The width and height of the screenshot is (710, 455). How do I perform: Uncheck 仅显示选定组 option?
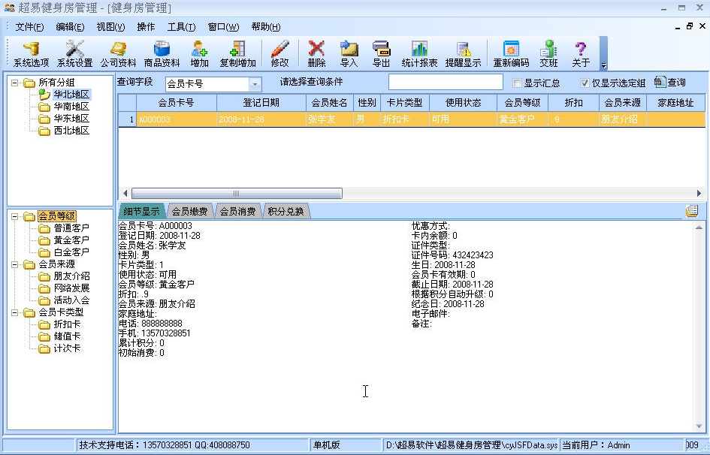tap(584, 81)
